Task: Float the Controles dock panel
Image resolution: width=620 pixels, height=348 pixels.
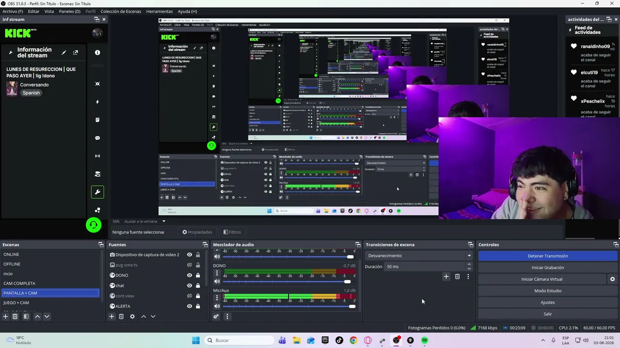Action: (616, 245)
